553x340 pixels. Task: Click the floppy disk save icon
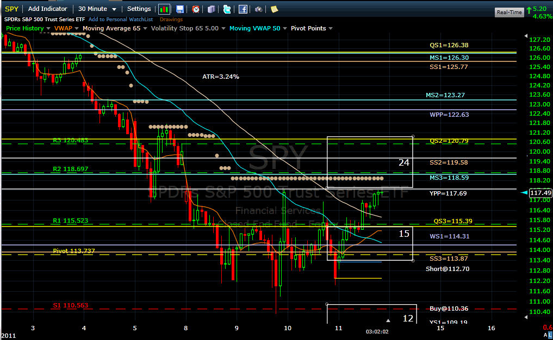click(x=180, y=9)
